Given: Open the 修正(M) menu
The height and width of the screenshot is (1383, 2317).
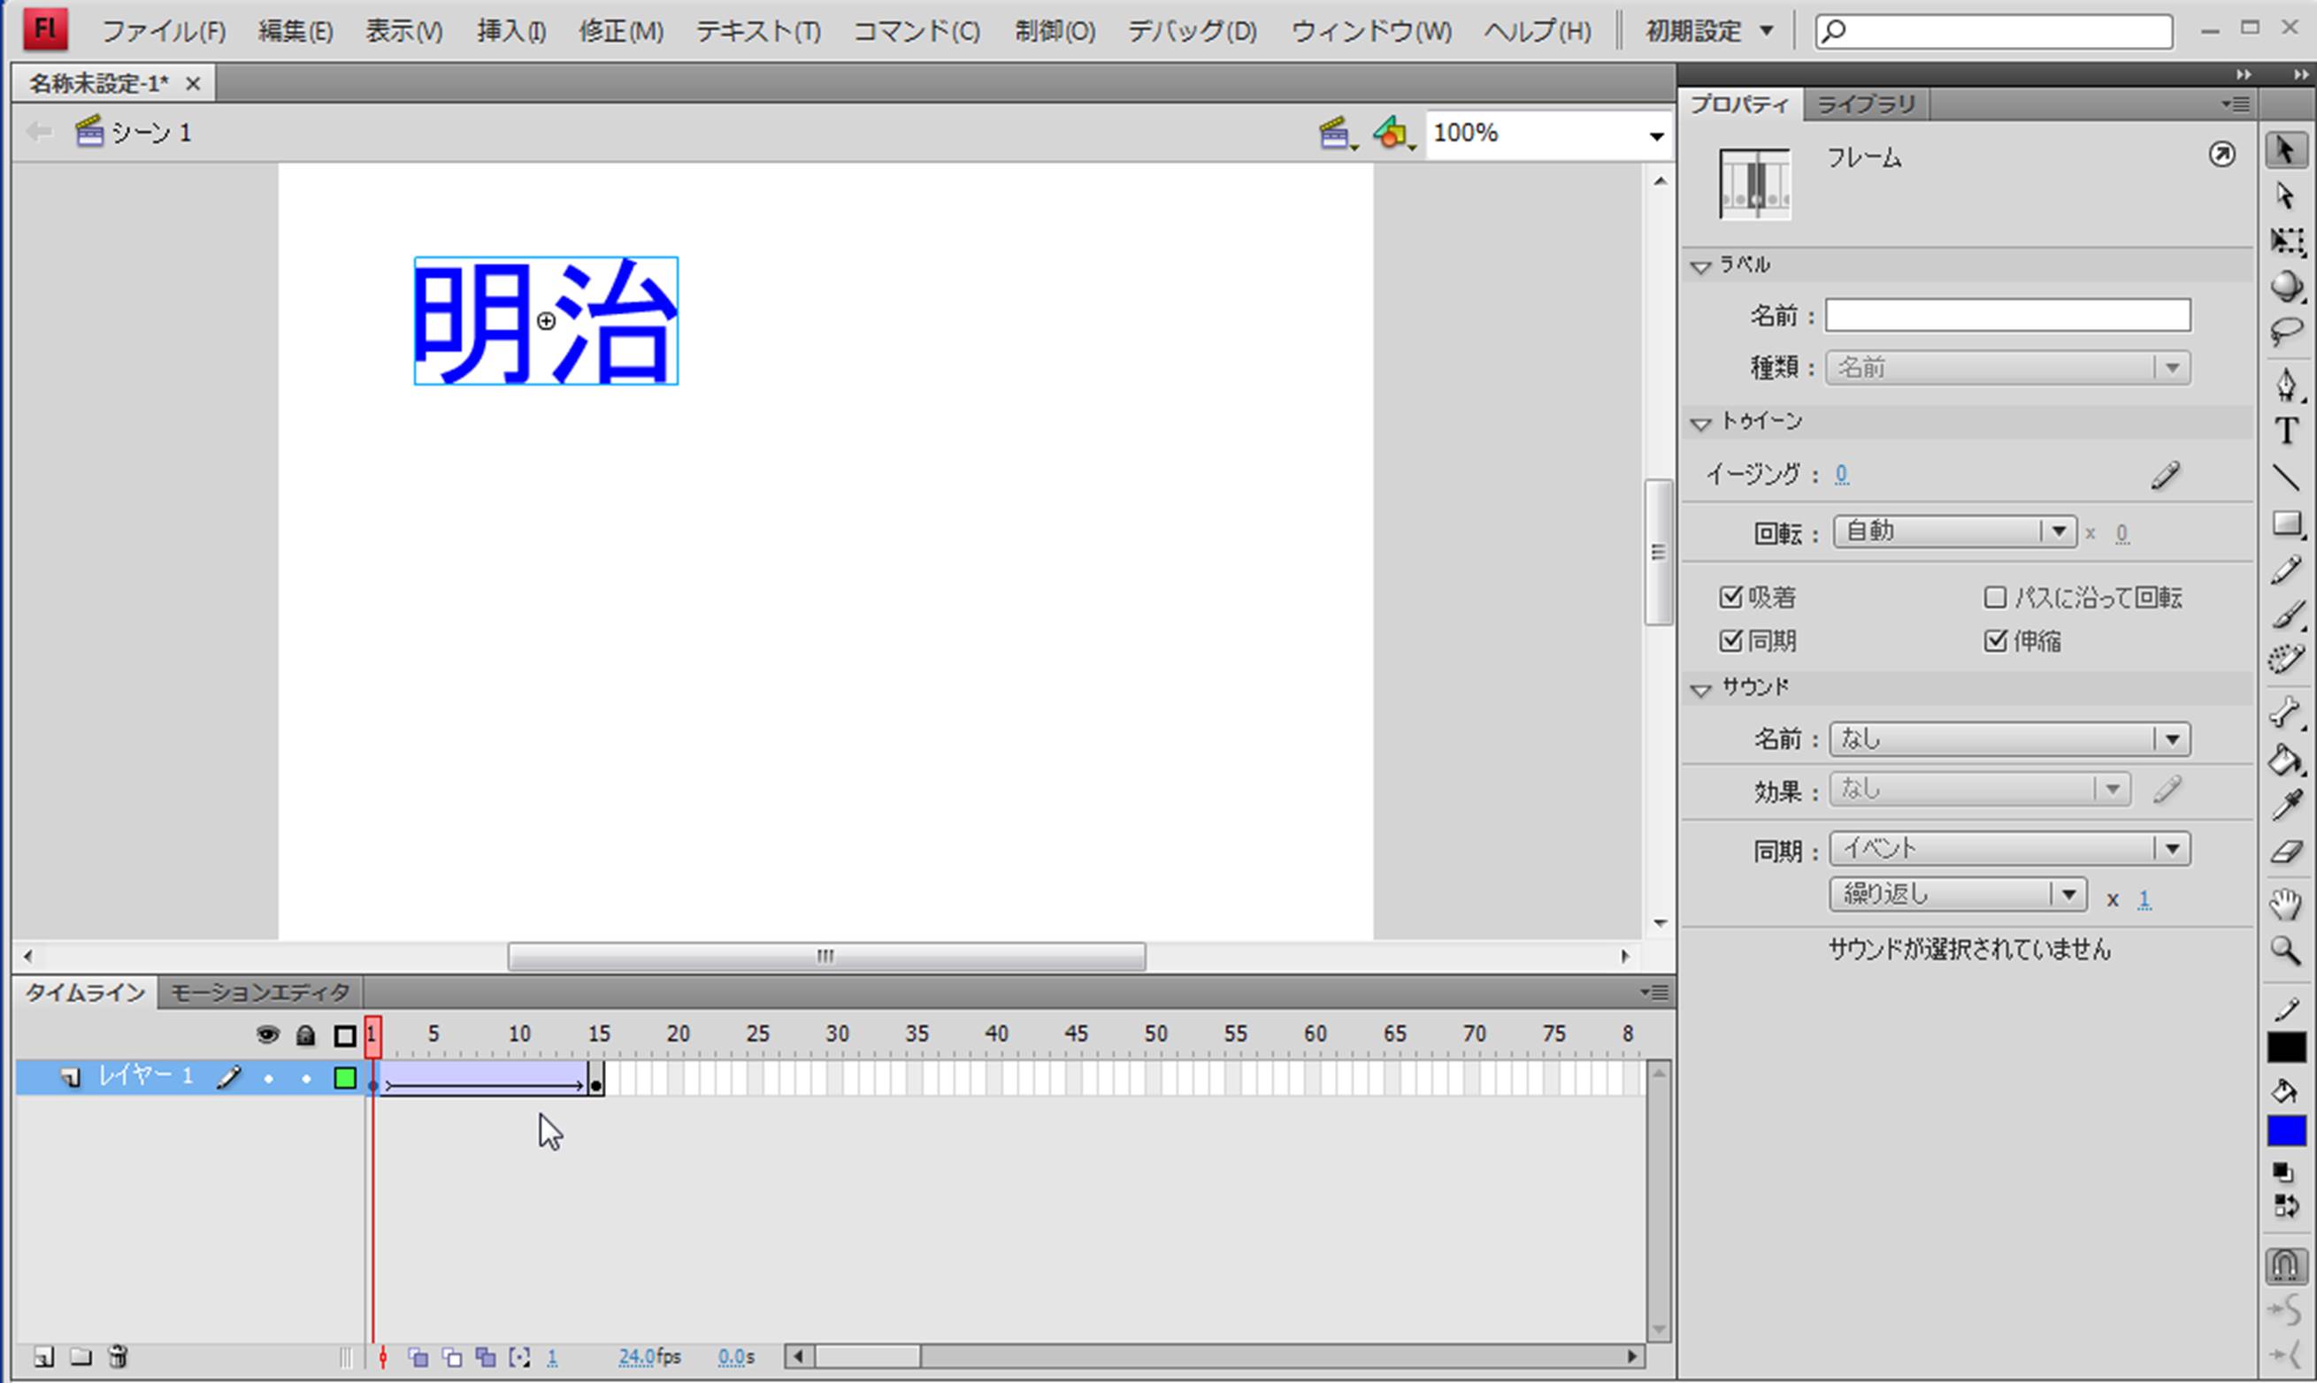Looking at the screenshot, I should pyautogui.click(x=620, y=32).
